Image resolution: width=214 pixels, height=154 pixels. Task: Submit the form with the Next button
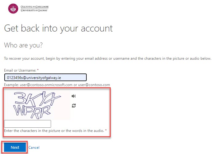(x=15, y=147)
